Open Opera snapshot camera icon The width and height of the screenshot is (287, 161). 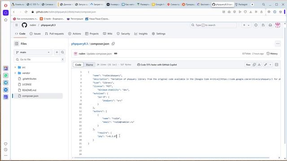click(x=229, y=12)
